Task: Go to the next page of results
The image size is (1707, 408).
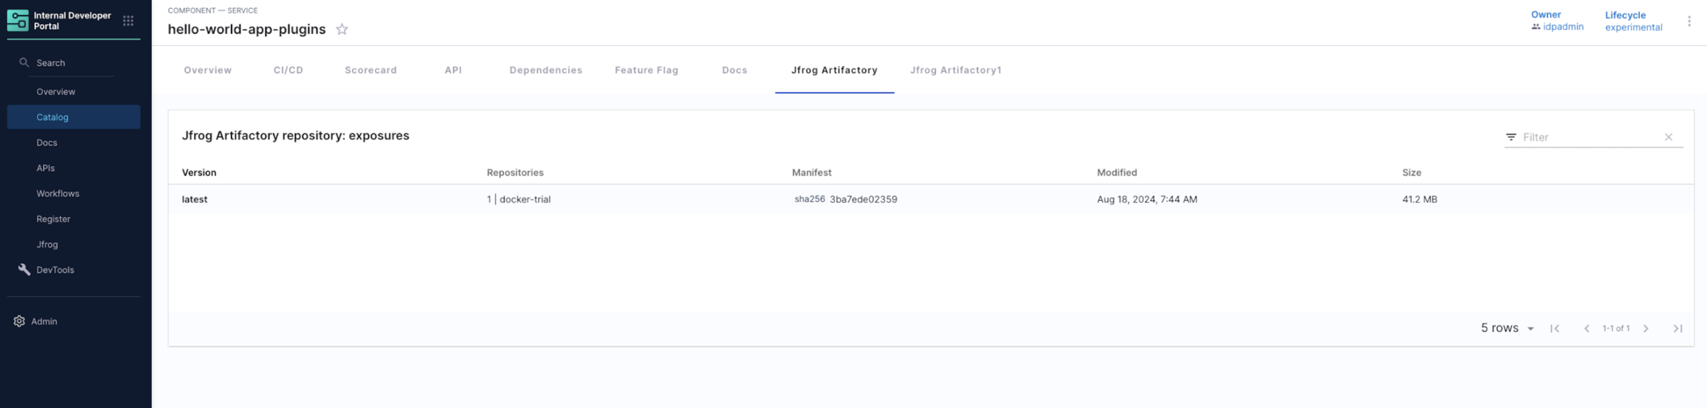Action: pos(1645,328)
